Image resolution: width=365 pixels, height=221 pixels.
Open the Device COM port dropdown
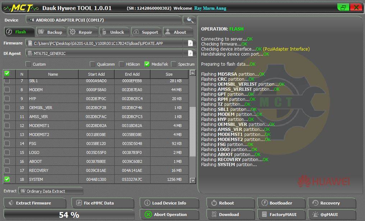104,20
